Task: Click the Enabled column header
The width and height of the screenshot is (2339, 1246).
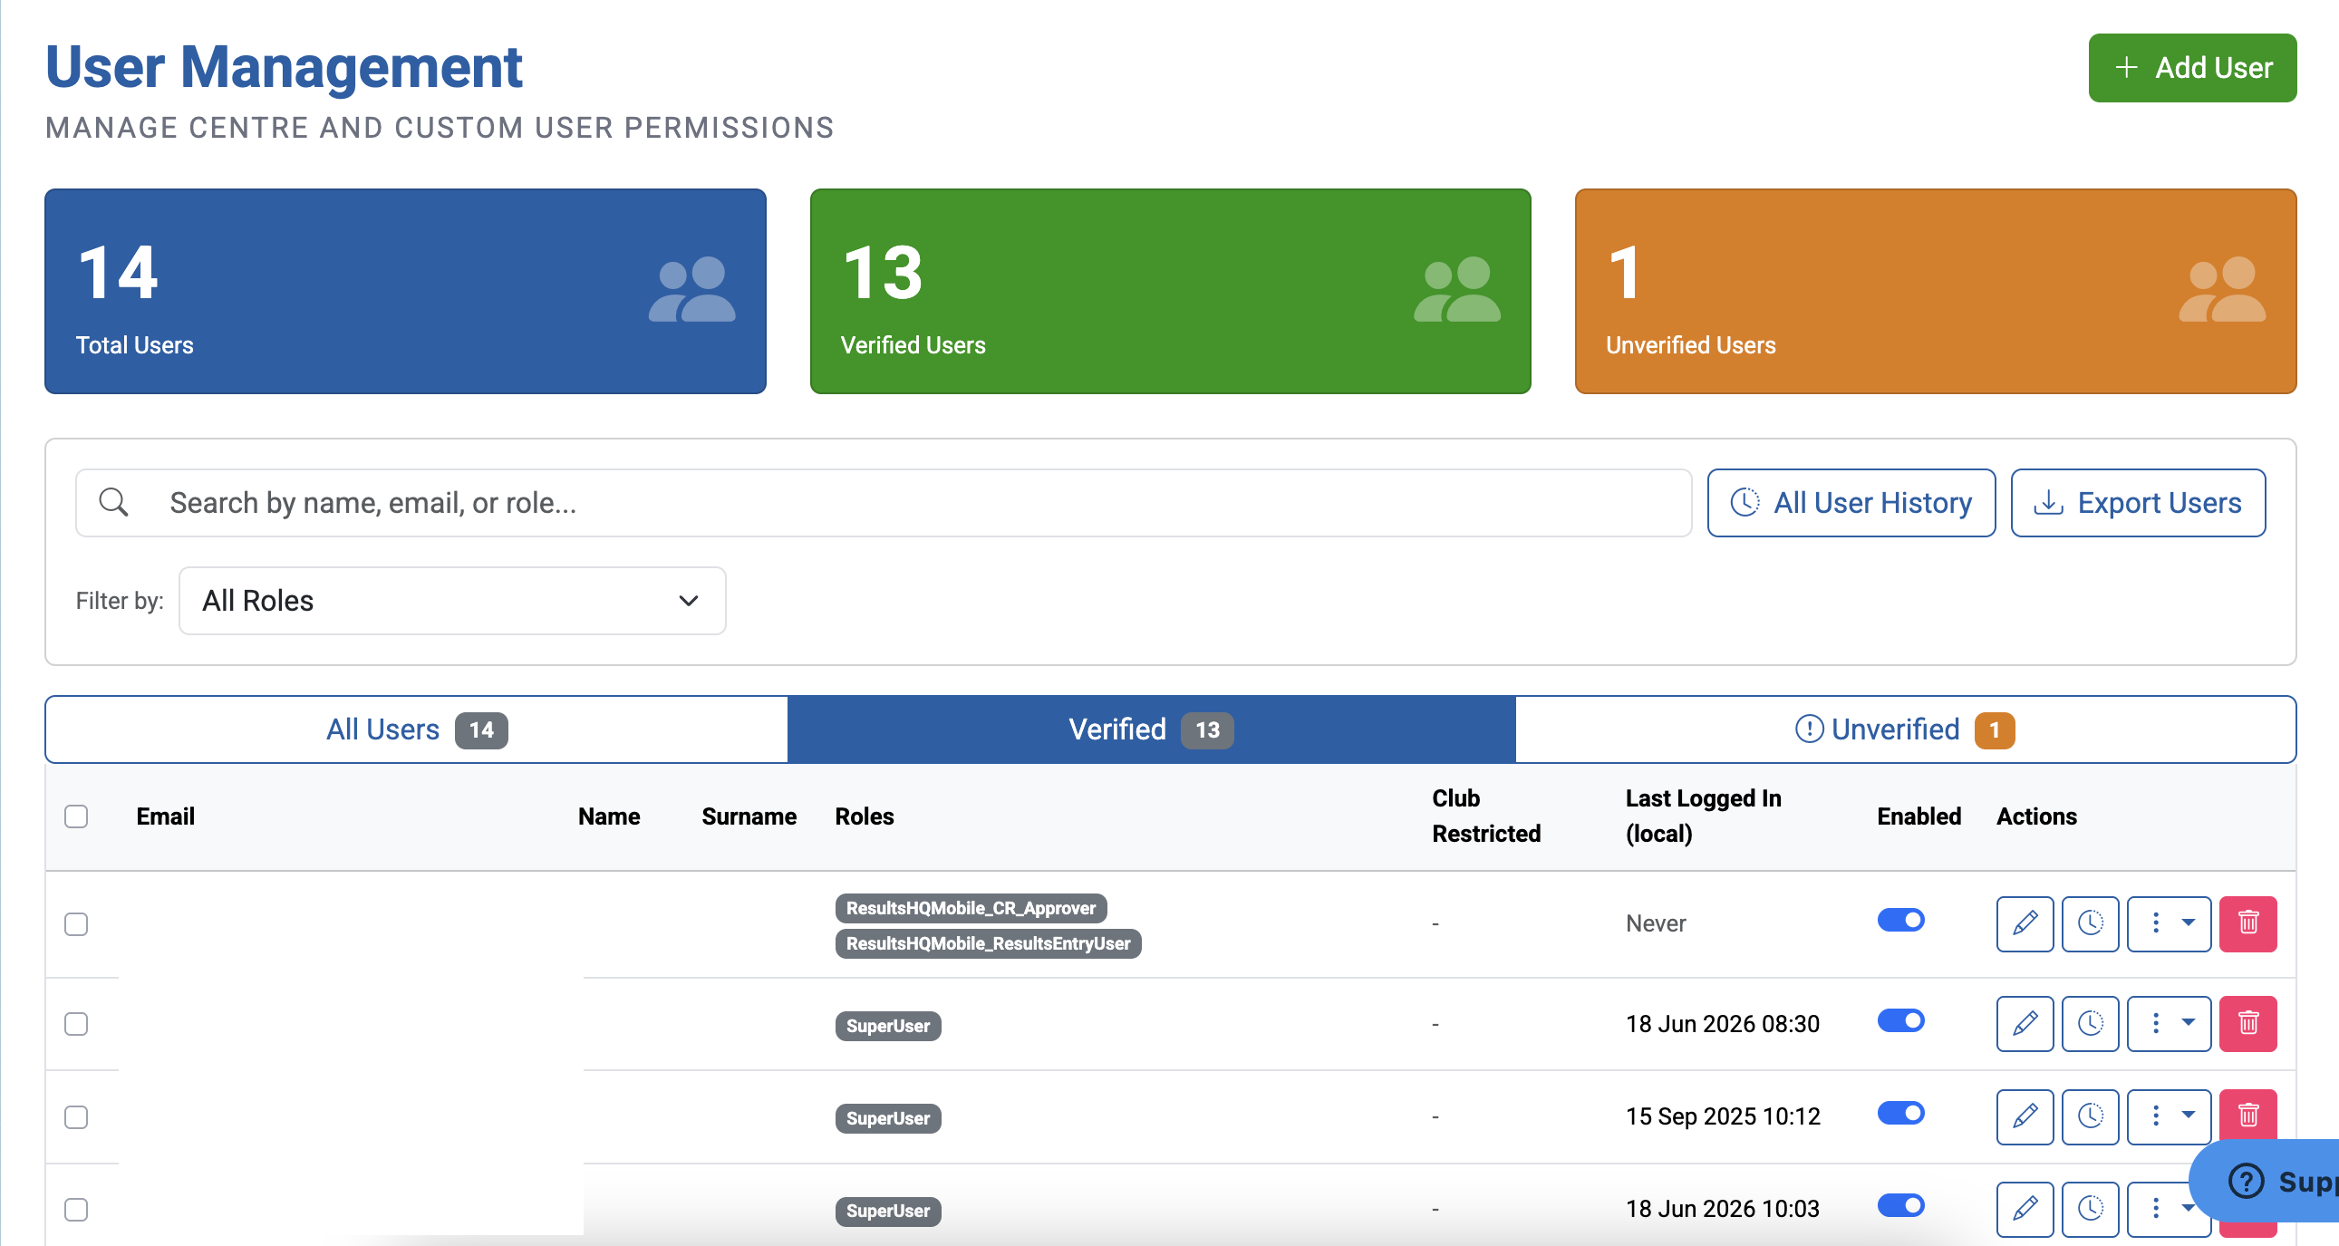Action: 1919,816
